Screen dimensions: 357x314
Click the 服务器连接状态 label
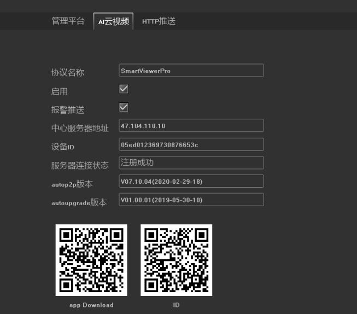pos(80,165)
